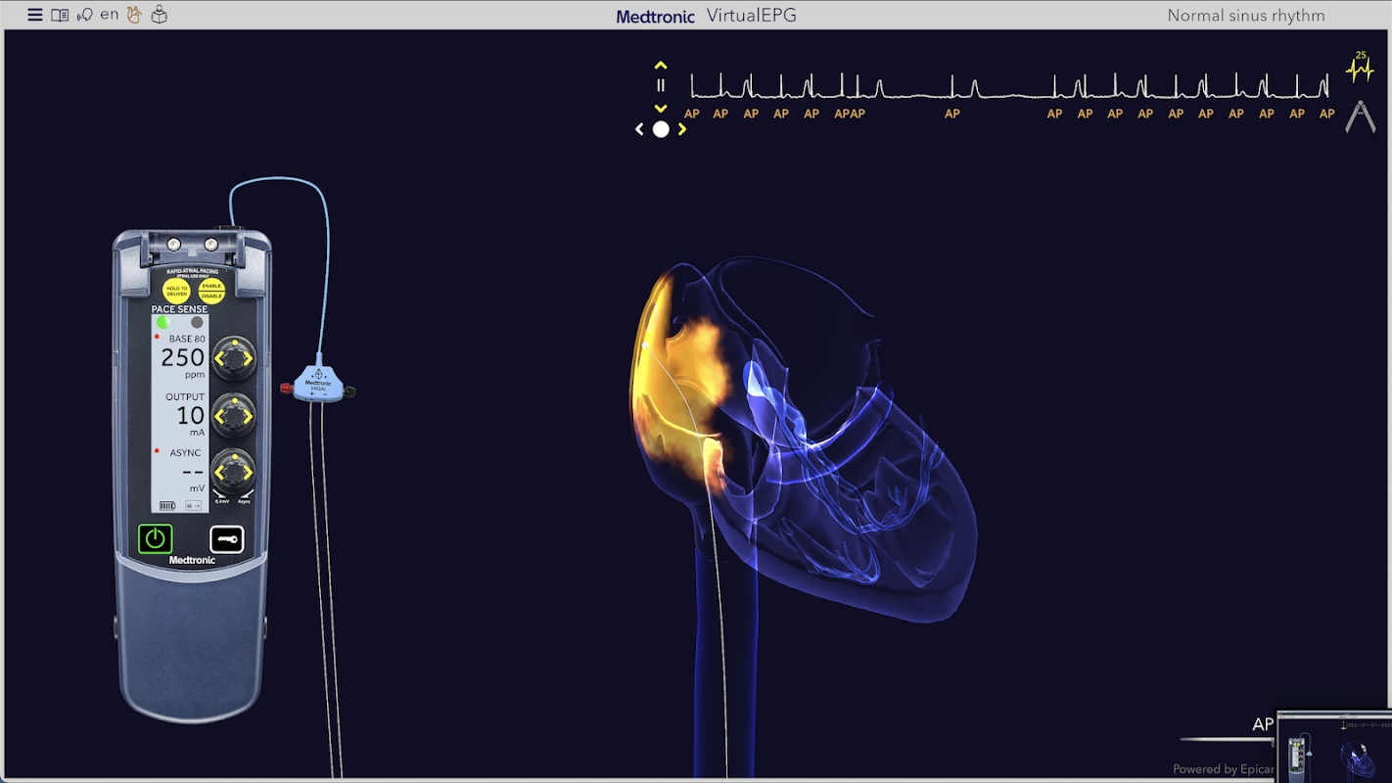Click left arrow on sensitivity dial

tap(220, 474)
